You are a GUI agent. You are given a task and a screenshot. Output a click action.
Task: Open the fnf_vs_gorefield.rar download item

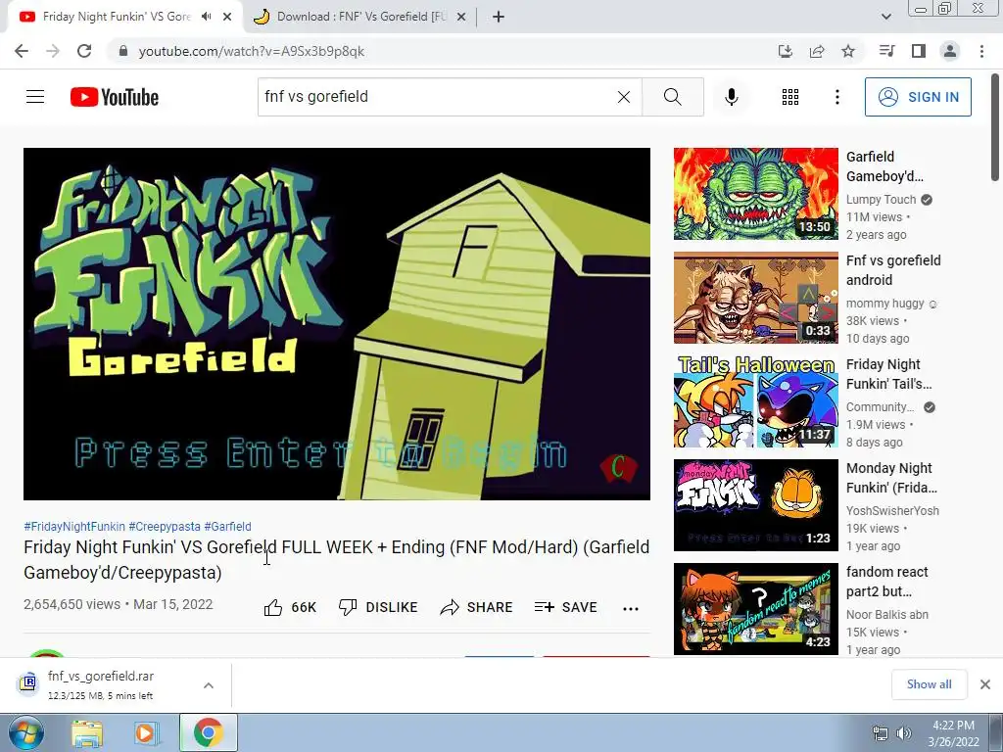pos(101,684)
